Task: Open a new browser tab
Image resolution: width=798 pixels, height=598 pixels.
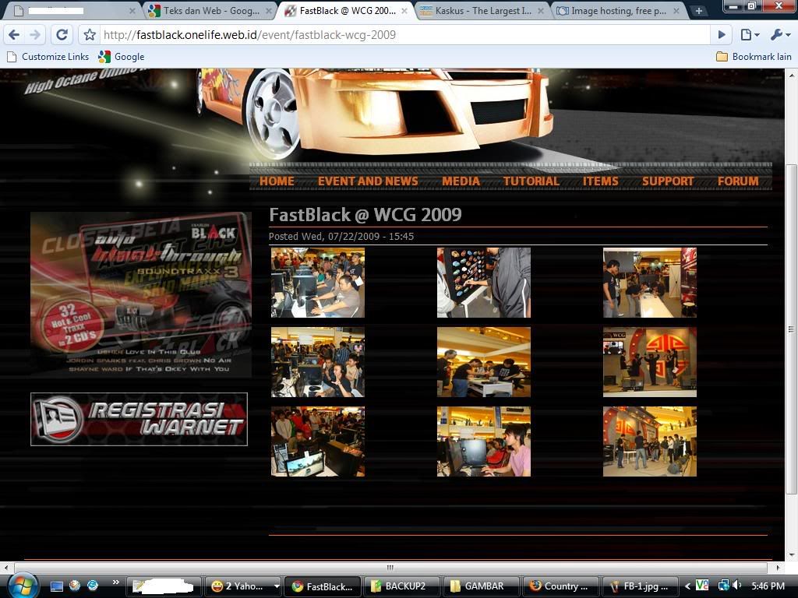Action: point(699,11)
